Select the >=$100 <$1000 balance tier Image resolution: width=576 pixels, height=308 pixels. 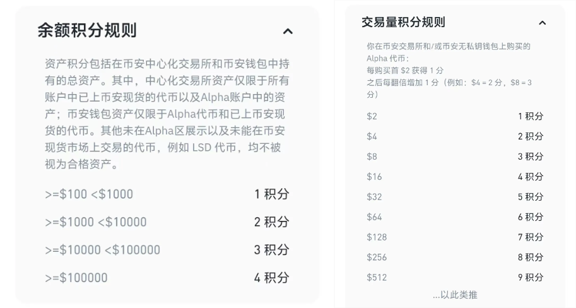click(89, 194)
